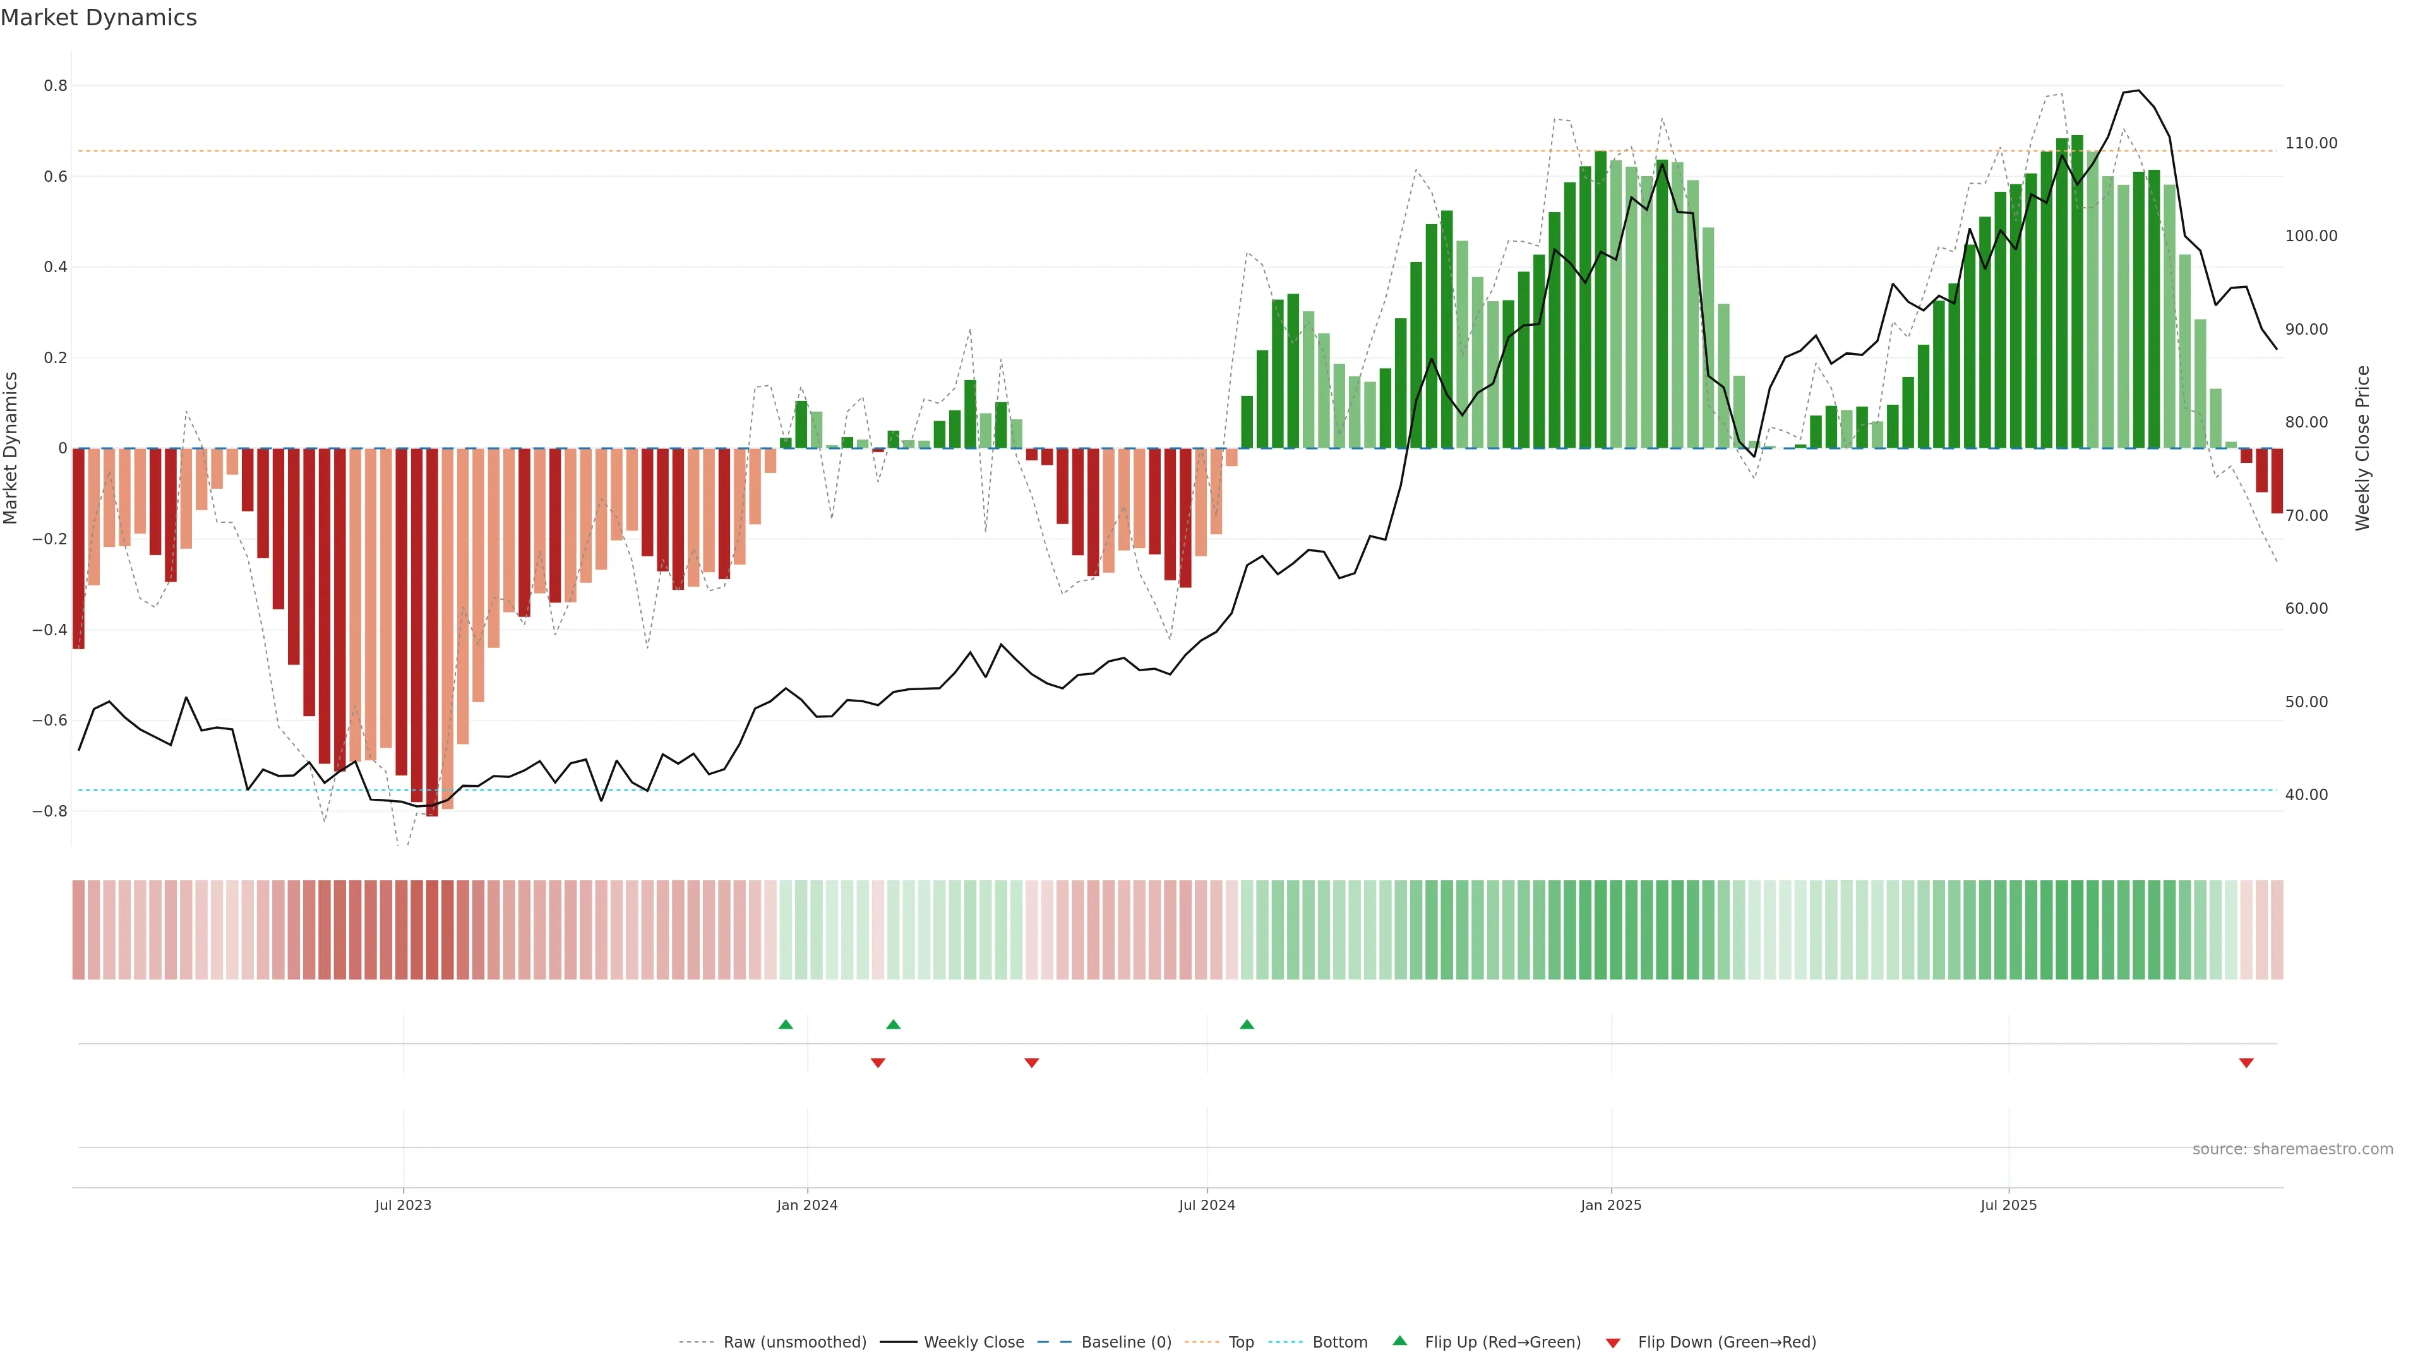Click the Flip Up green triangle legend icon

[1400, 1341]
